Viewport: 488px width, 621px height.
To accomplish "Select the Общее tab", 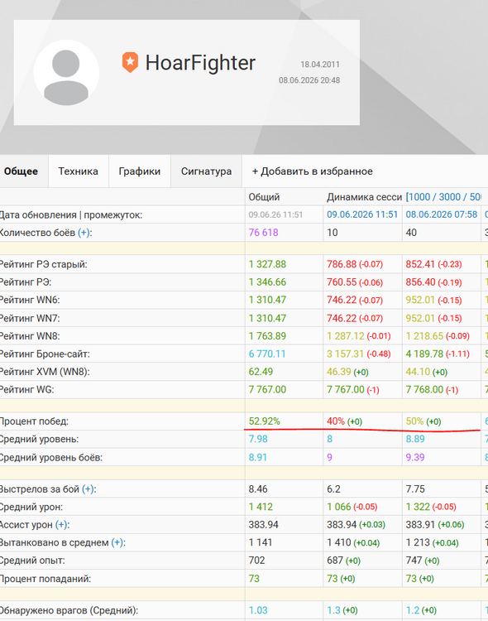I will click(x=22, y=171).
